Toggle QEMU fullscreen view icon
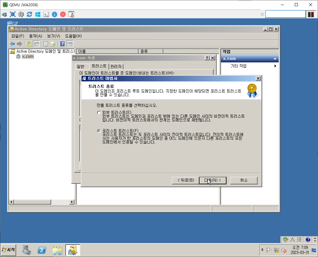Screen dimensions: 318x257 pos(13,14)
